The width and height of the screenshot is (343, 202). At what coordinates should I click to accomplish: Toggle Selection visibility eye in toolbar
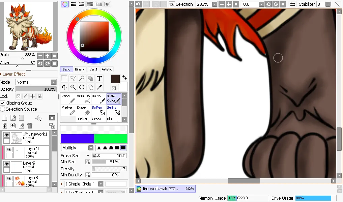(172, 4)
